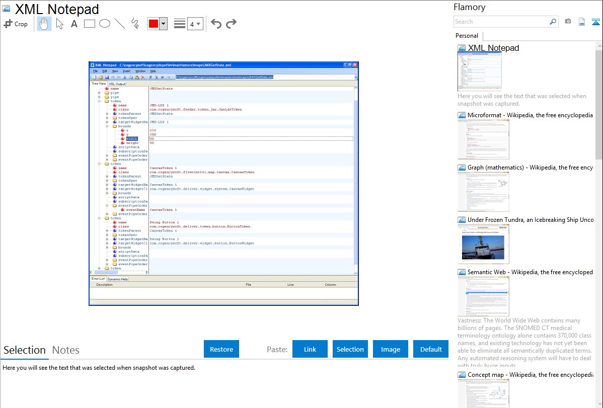The image size is (603, 408).
Task: Choose the arrow pointer selection tool
Action: pos(59,24)
